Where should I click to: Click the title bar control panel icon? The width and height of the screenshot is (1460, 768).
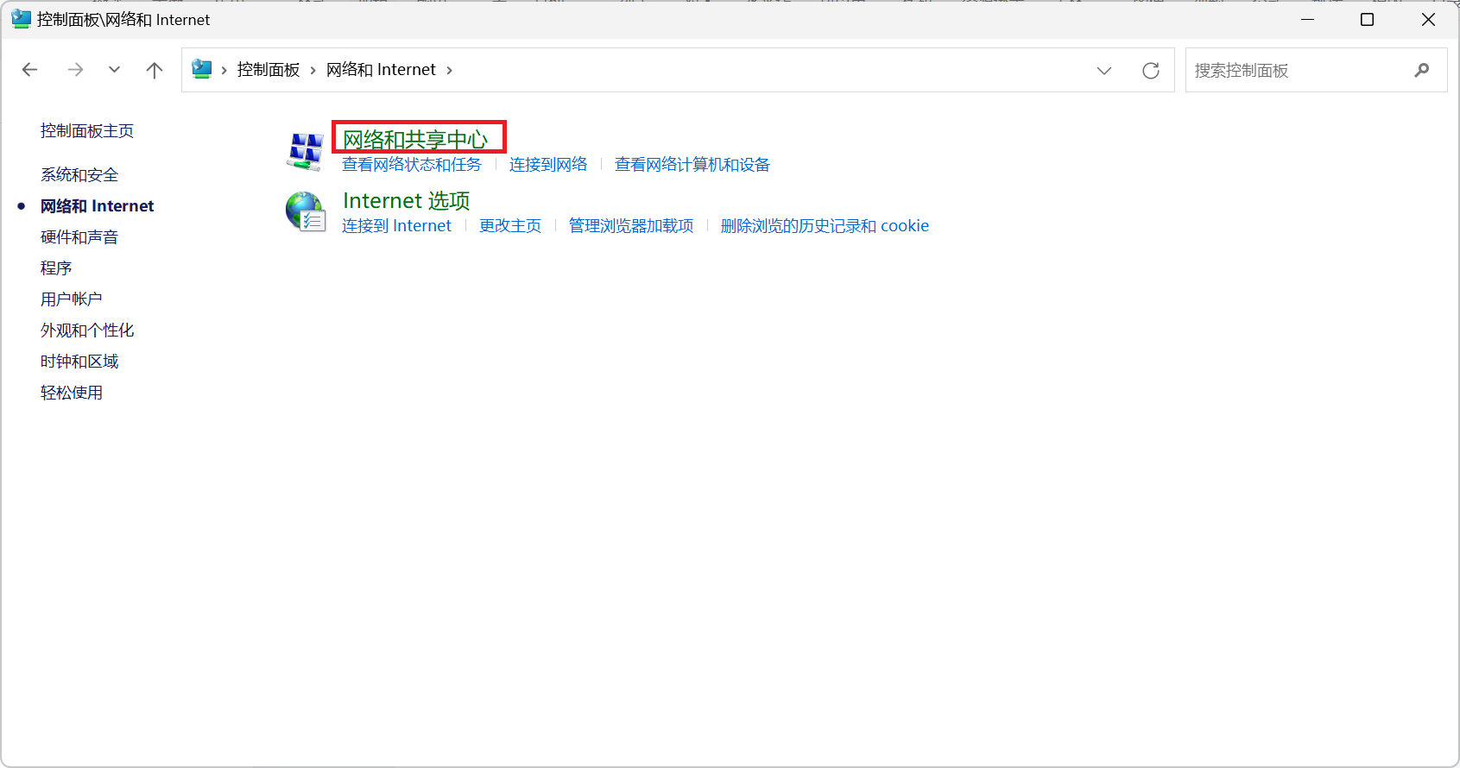coord(21,19)
